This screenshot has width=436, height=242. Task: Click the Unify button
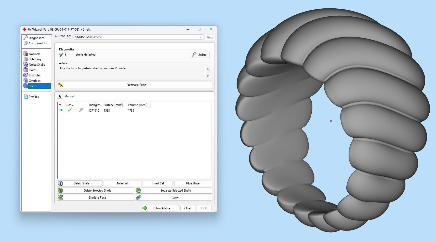(x=174, y=198)
